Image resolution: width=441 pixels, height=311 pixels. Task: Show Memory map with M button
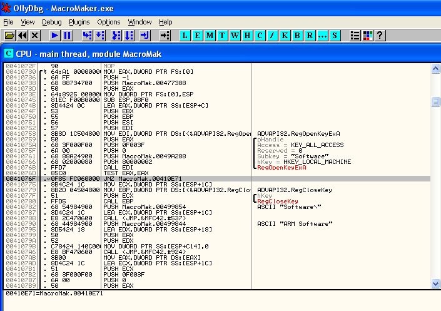click(210, 36)
